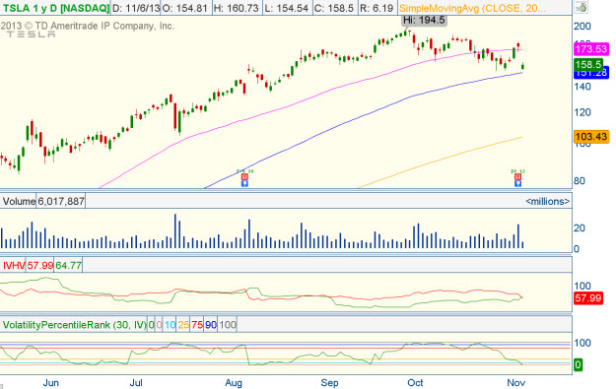Click the August blue earnings lightbulb icon
The image size is (616, 389).
click(244, 183)
